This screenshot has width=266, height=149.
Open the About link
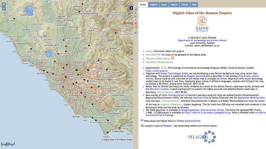[149, 51]
